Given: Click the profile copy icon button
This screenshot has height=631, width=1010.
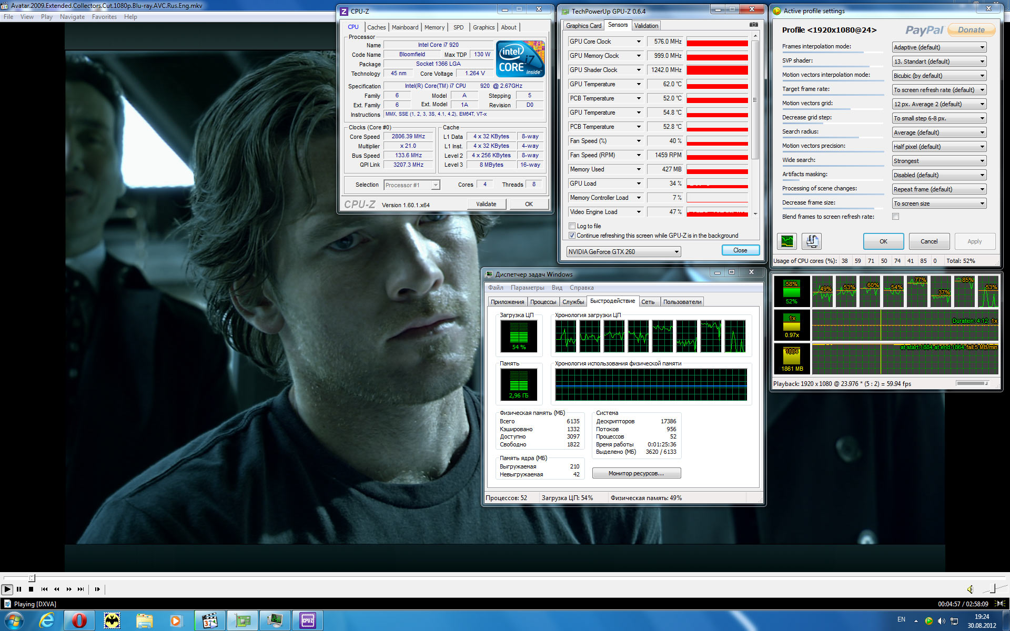Looking at the screenshot, I should pos(812,241).
